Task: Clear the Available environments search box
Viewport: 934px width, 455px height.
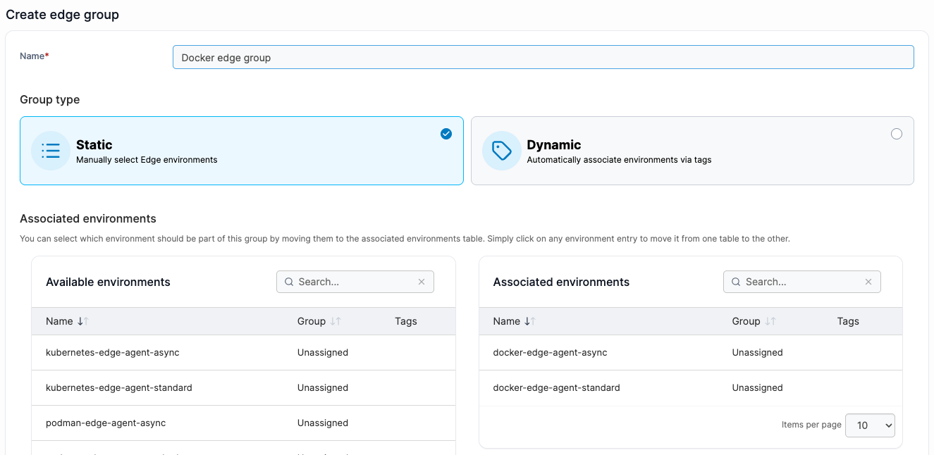Action: 422,282
